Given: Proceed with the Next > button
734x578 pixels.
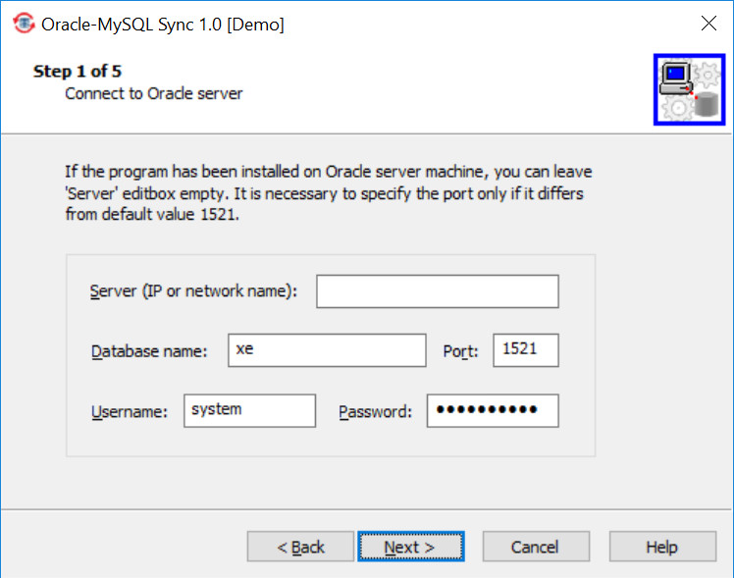Looking at the screenshot, I should pos(411,547).
